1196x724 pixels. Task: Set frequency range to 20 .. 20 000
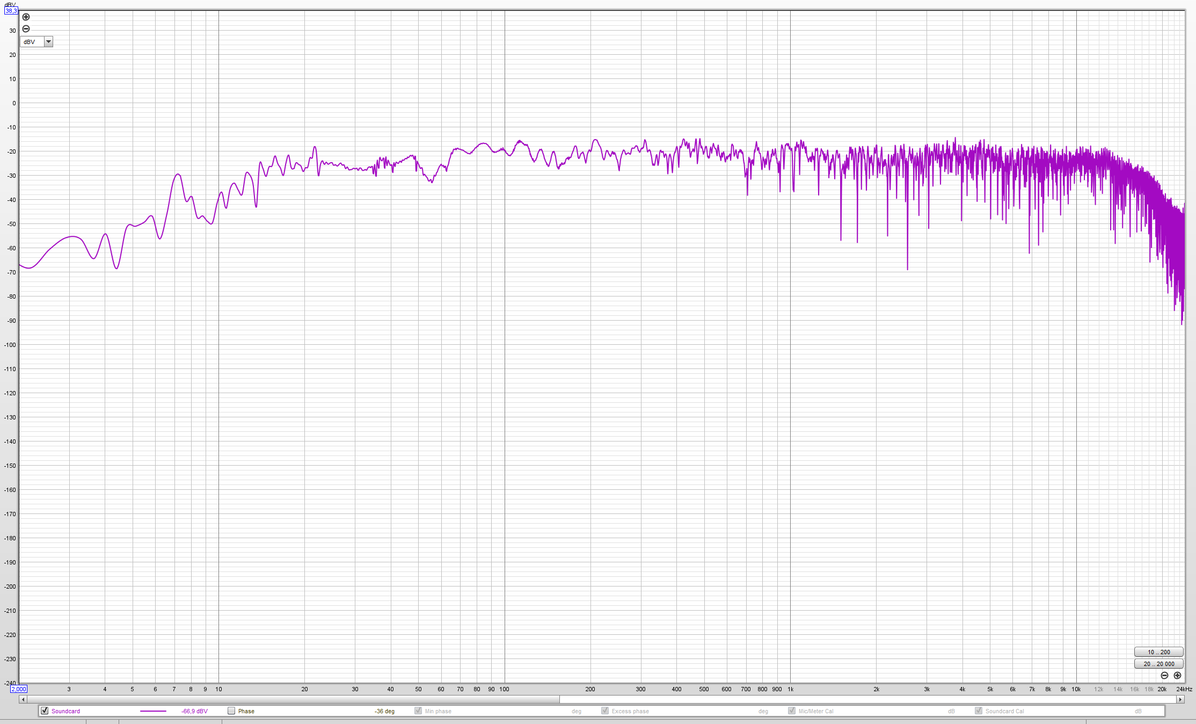[1158, 664]
